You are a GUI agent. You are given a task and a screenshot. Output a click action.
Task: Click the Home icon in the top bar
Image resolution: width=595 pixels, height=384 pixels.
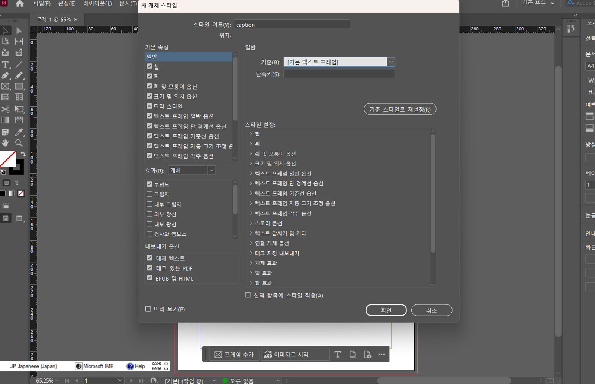19,4
